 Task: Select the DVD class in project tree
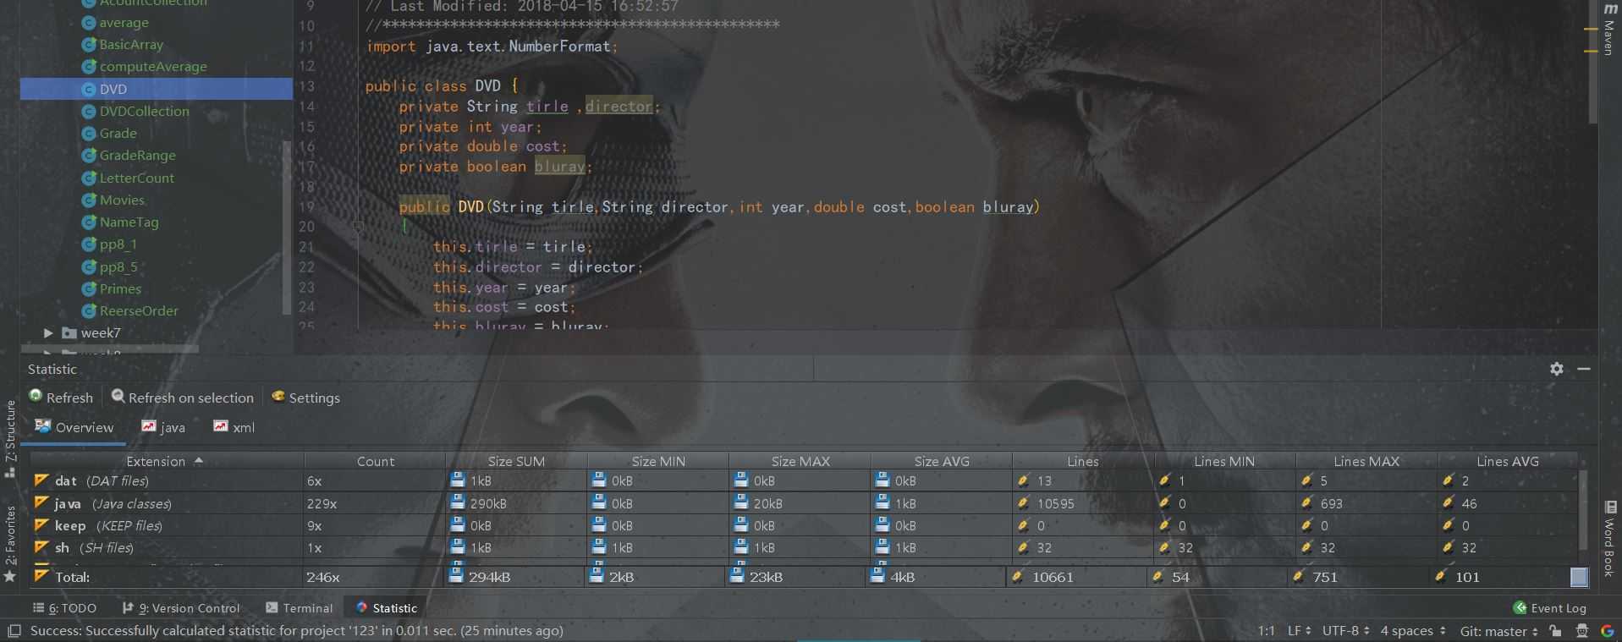click(157, 89)
